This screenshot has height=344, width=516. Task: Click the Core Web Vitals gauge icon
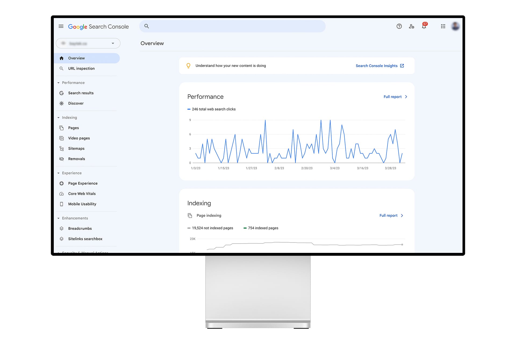62,194
